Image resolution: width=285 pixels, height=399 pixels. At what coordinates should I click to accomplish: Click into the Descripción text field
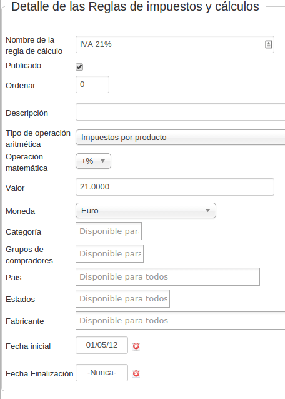180,112
